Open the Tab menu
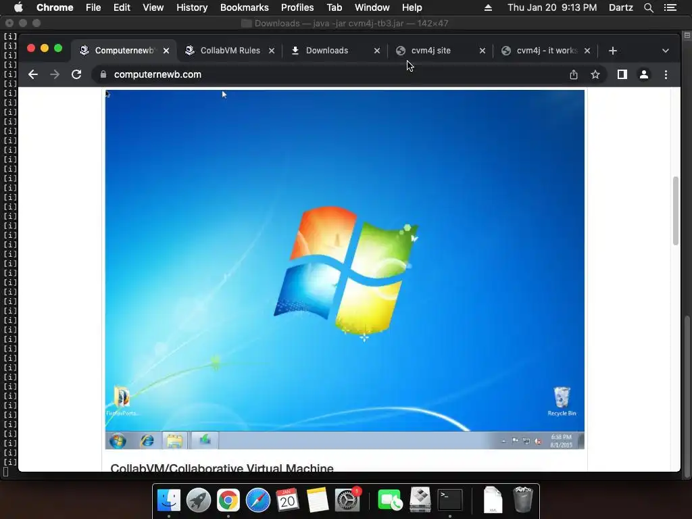 (x=335, y=7)
